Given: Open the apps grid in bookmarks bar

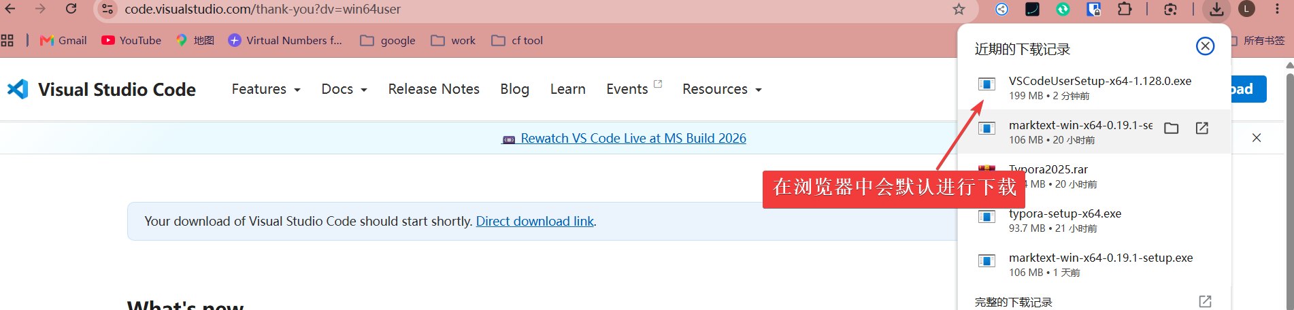Looking at the screenshot, I should 7,40.
